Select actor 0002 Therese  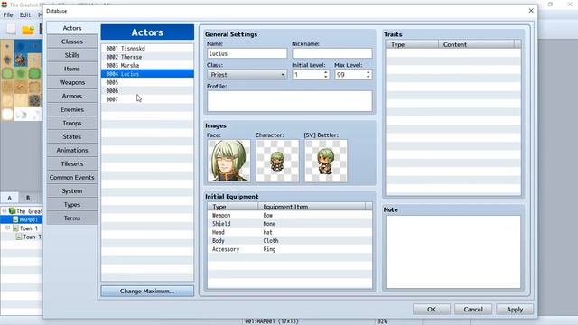click(147, 57)
